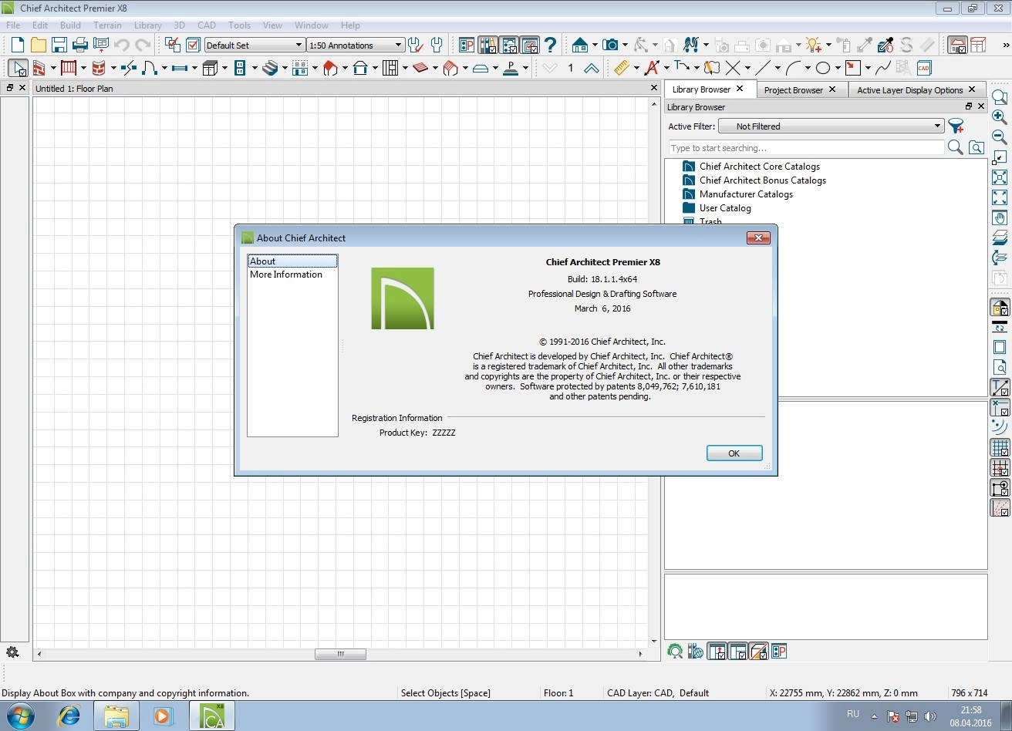The image size is (1012, 731).
Task: Click the Zoom Out magnifier icon
Action: tap(1000, 136)
